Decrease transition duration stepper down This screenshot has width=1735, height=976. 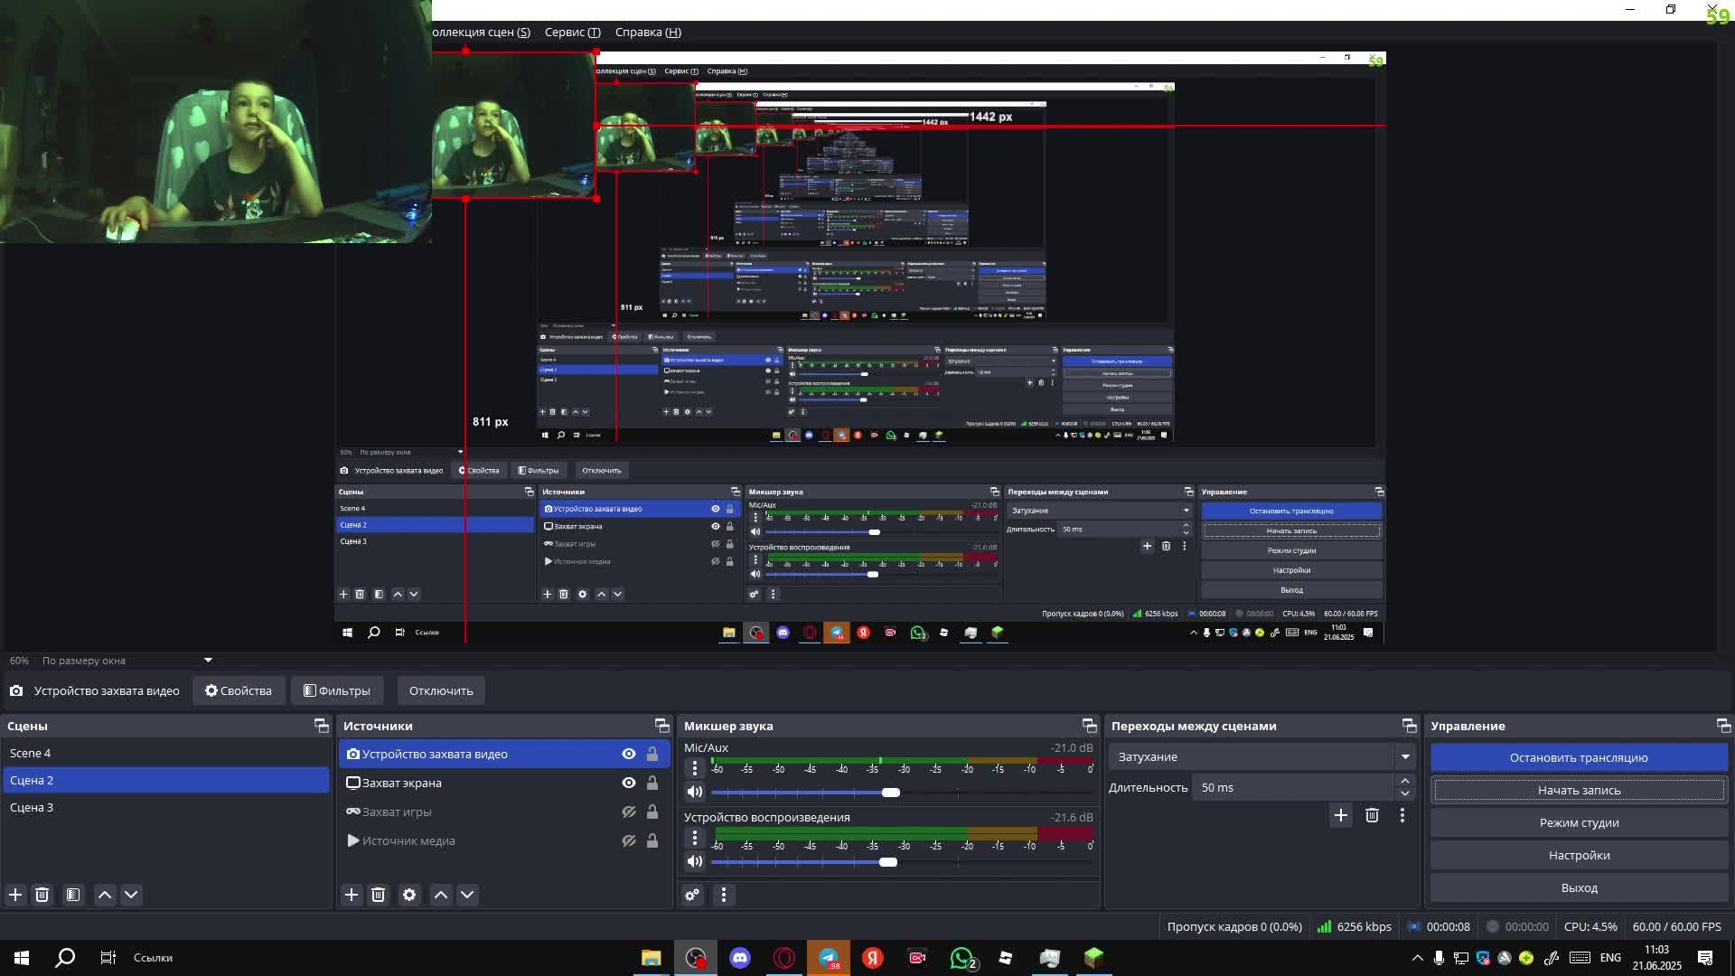click(x=1405, y=793)
